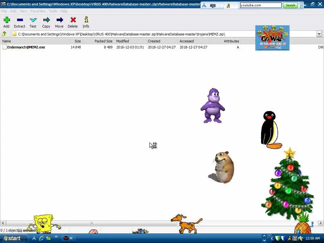This screenshot has height=243, width=324.
Task: Click the SpongeBob character at bottom
Action: tap(44, 224)
